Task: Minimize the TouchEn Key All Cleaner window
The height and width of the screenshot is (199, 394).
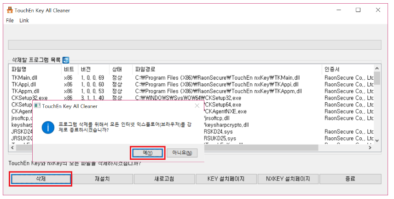Action: click(x=339, y=10)
